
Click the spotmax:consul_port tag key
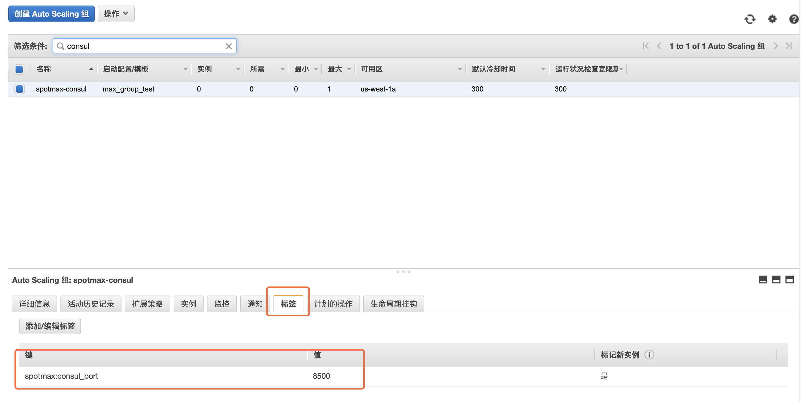click(x=62, y=376)
